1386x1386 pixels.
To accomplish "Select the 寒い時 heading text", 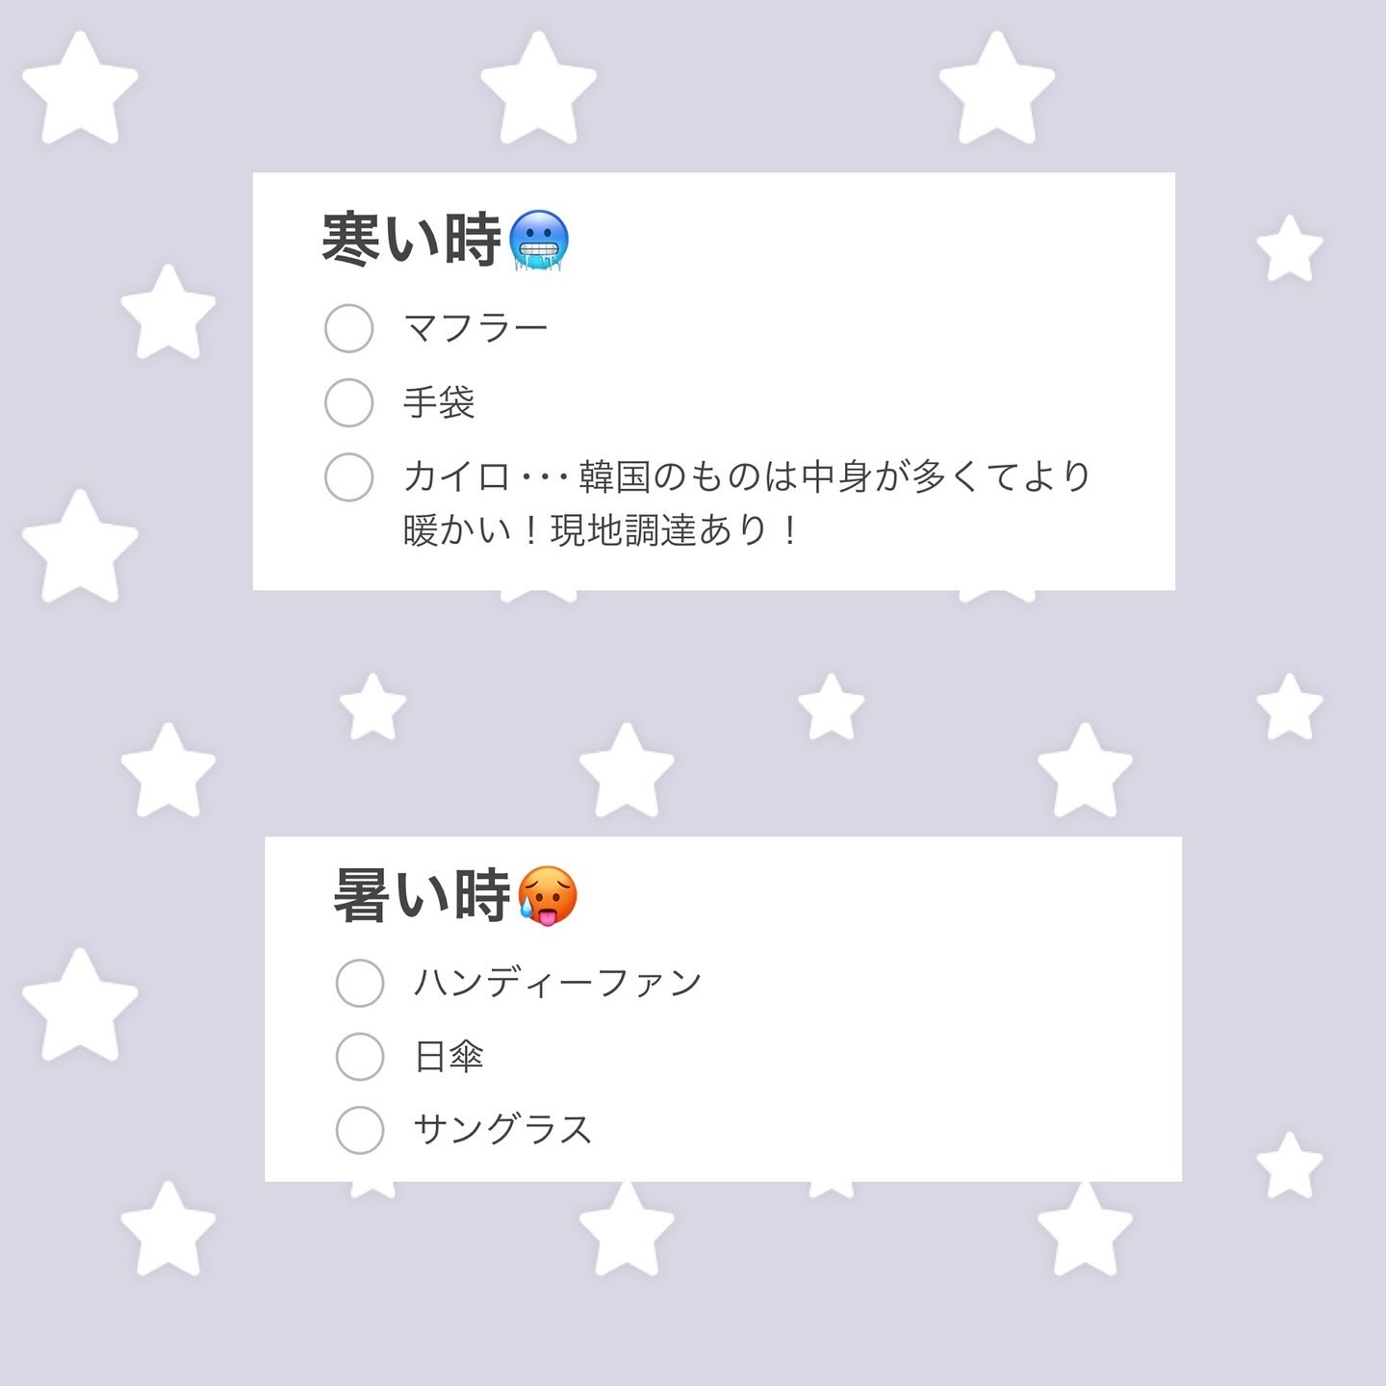I will coord(412,239).
